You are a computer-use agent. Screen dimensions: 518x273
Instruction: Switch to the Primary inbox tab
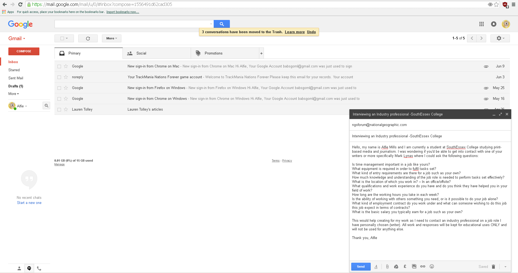click(88, 53)
